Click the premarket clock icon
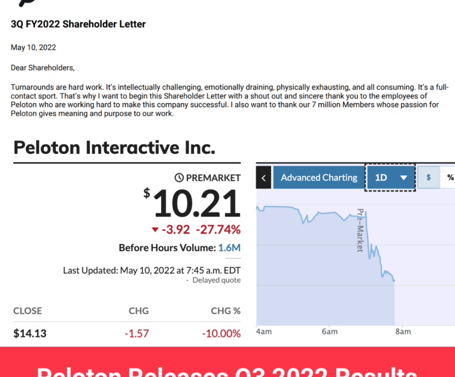Viewport: 455px width, 377px height. coord(179,178)
